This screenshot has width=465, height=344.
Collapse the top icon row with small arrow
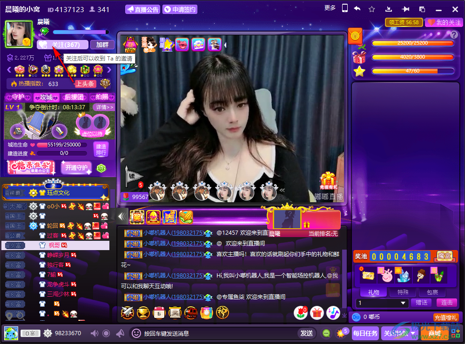pyautogui.click(x=225, y=45)
